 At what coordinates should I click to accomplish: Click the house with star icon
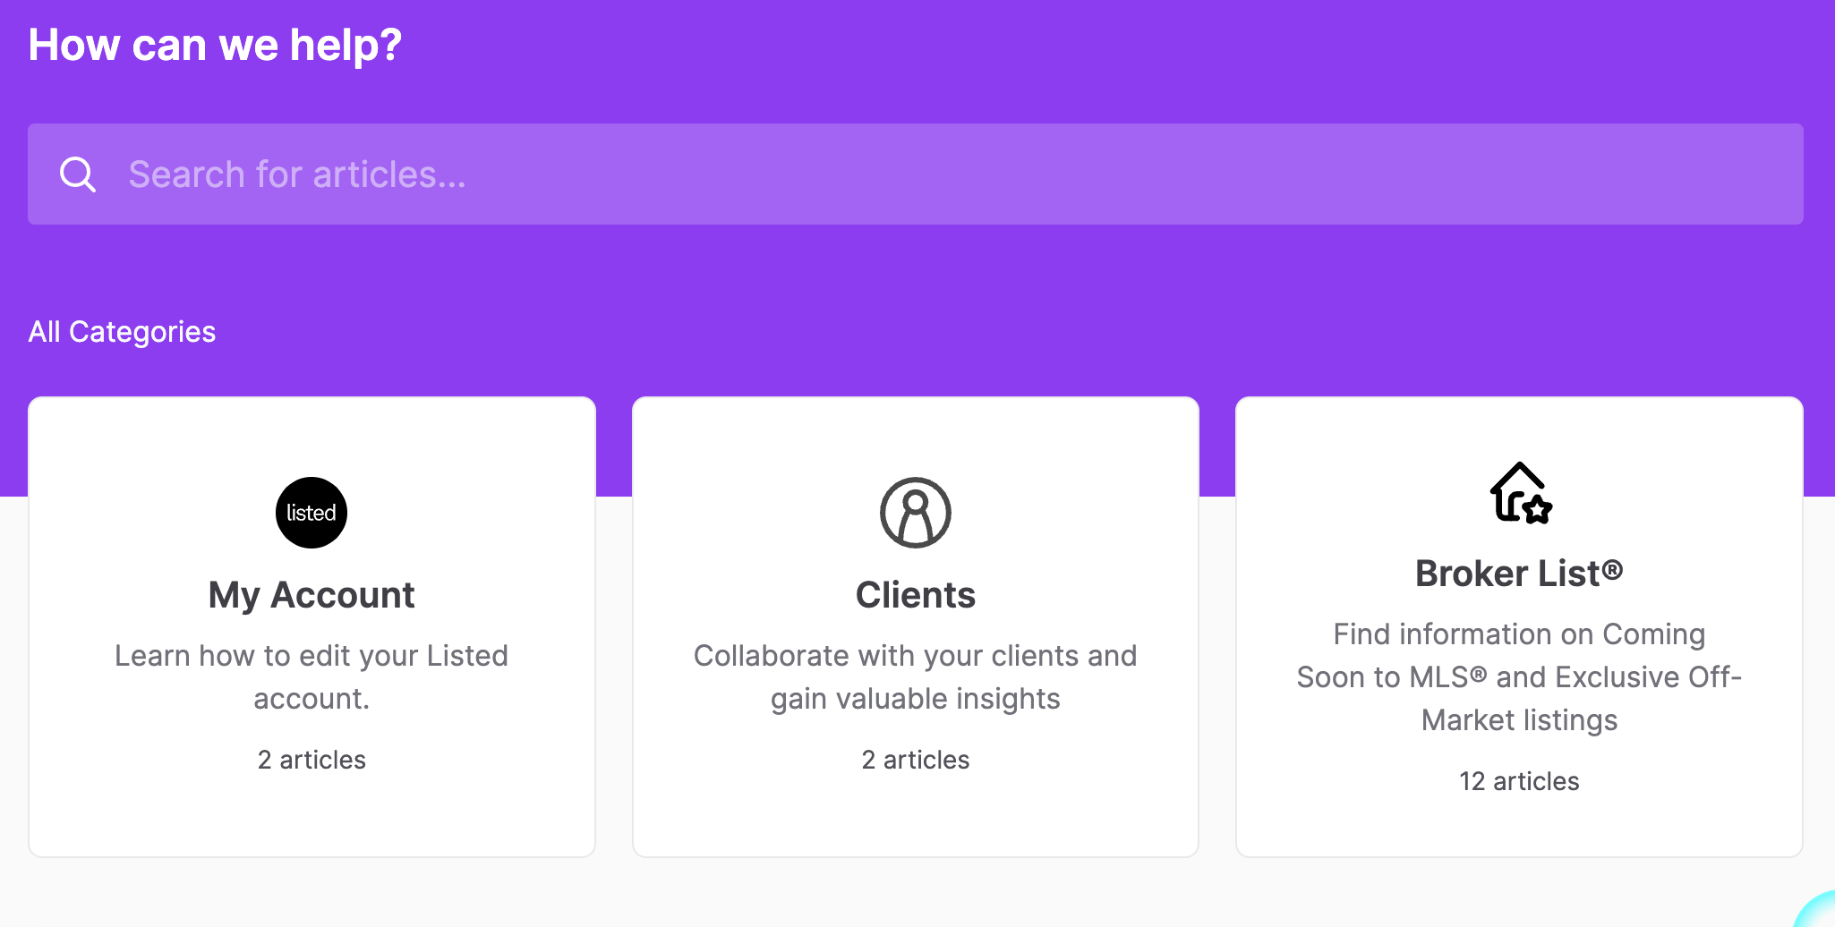tap(1520, 492)
